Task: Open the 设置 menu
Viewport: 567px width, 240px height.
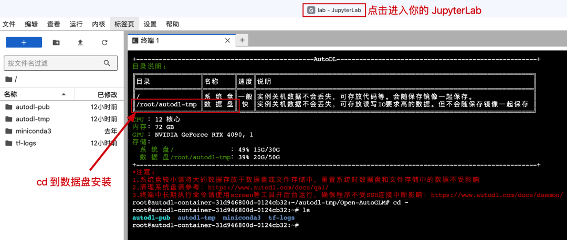Action: [x=150, y=24]
